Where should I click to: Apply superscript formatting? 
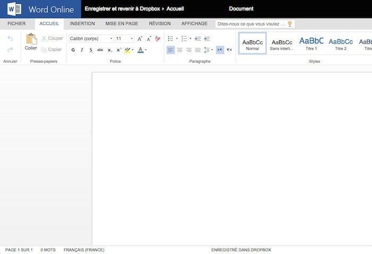tap(119, 50)
